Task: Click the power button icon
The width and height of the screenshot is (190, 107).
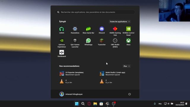Action: pos(129,94)
